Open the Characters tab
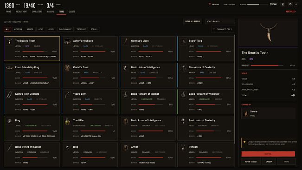The height and width of the screenshot is (170, 302). (37, 12)
